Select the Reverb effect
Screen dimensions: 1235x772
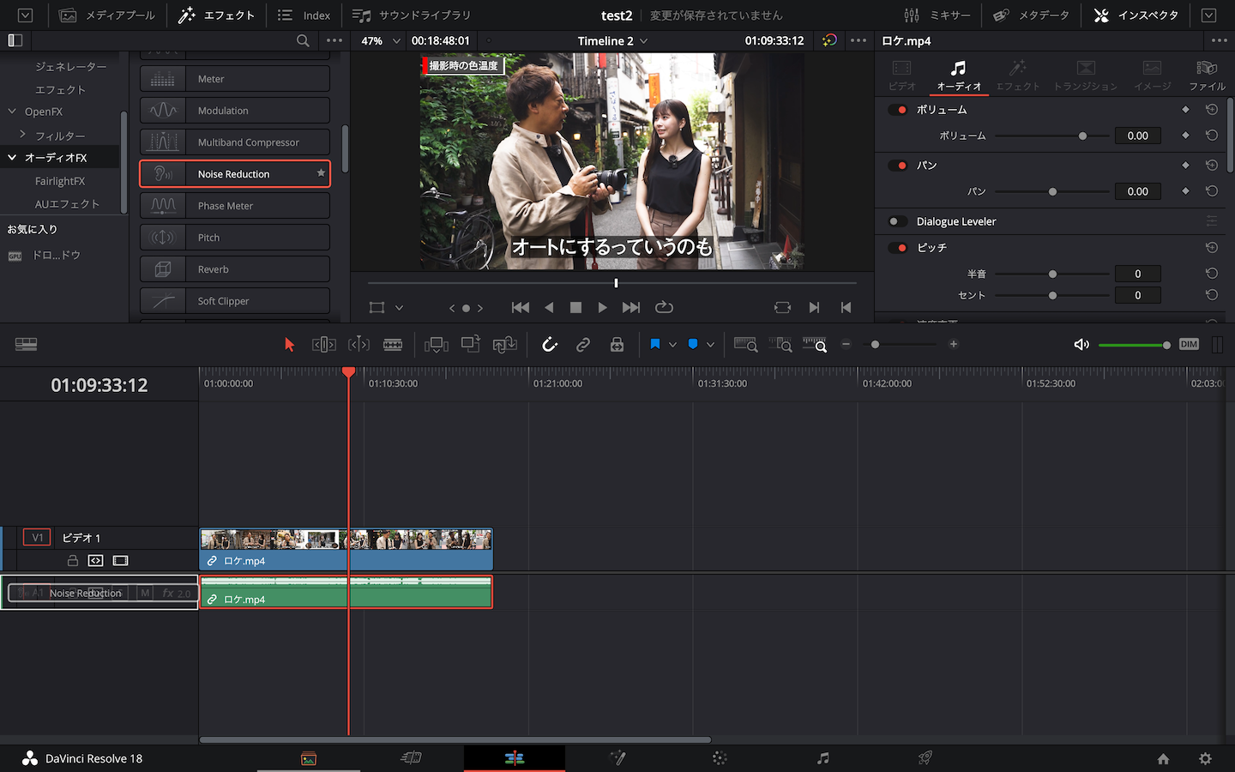tap(235, 268)
